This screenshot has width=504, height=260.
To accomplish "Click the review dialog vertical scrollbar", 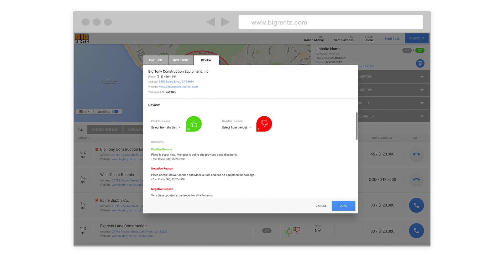I will [x=357, y=126].
